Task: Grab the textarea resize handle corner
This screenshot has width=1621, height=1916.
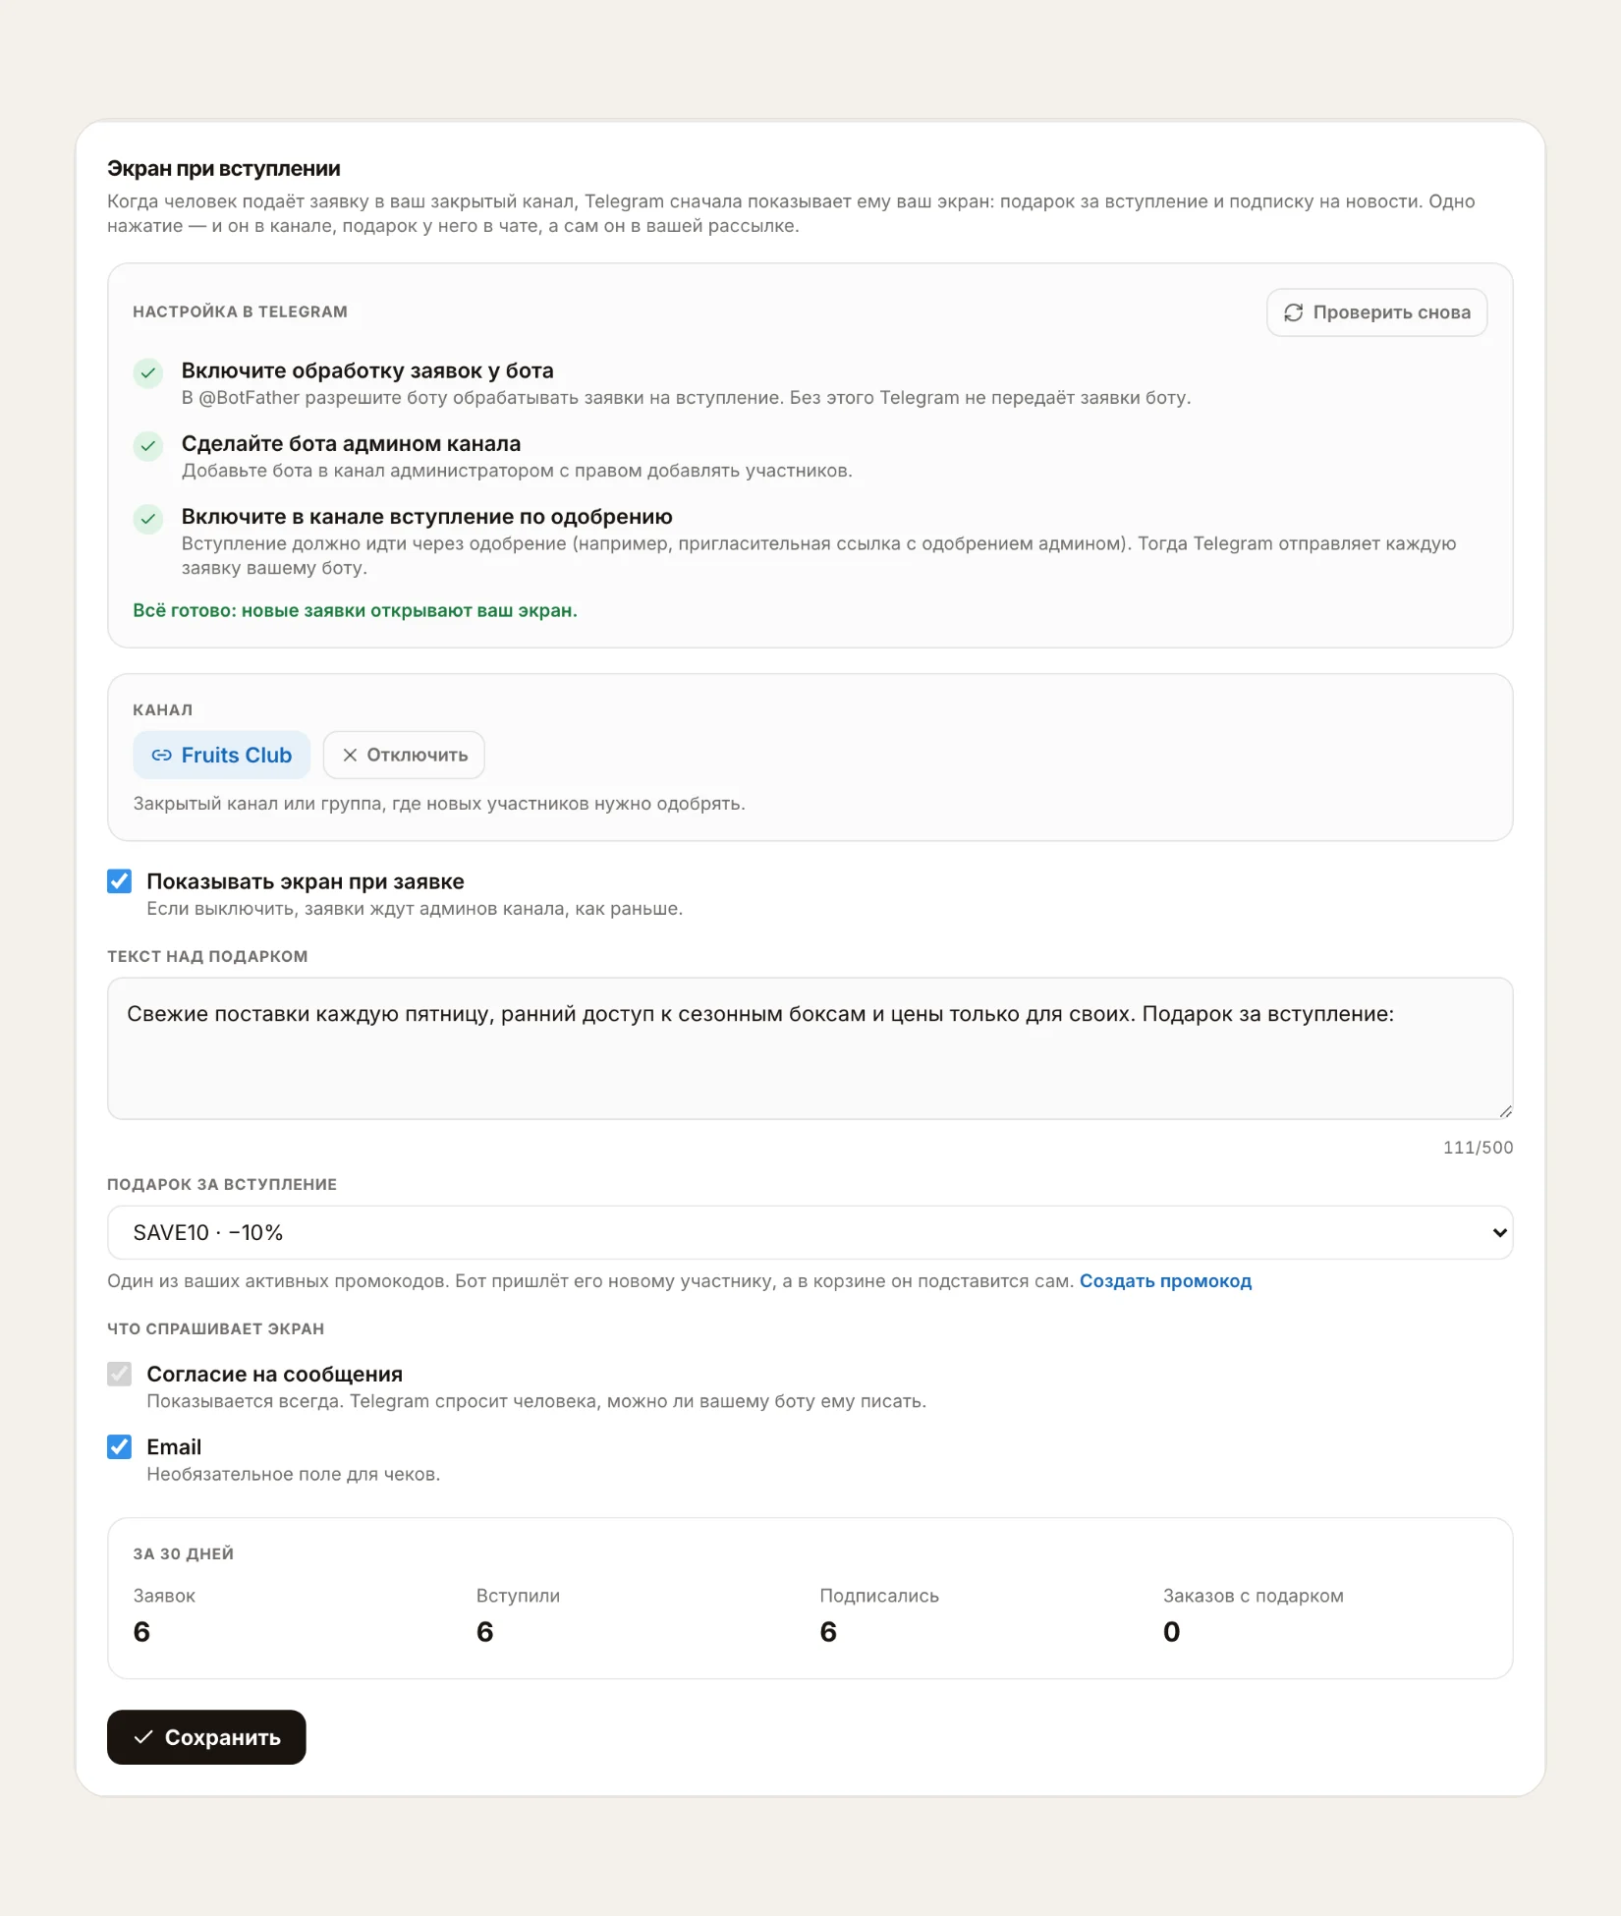Action: click(1505, 1111)
